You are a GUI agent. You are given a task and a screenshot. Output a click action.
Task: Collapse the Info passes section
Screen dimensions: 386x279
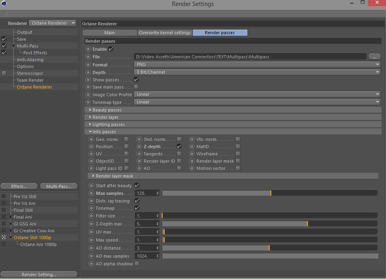[90, 132]
